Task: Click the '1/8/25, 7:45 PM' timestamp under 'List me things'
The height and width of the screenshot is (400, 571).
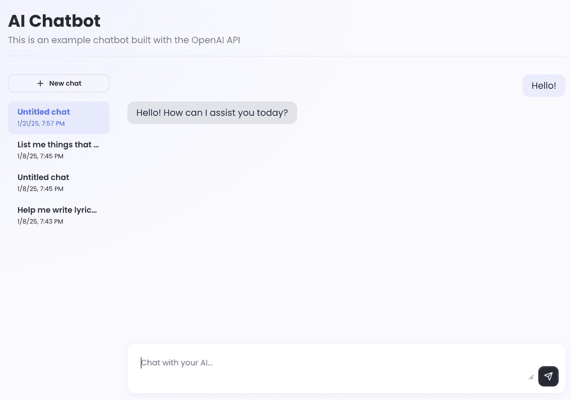Action: tap(40, 156)
